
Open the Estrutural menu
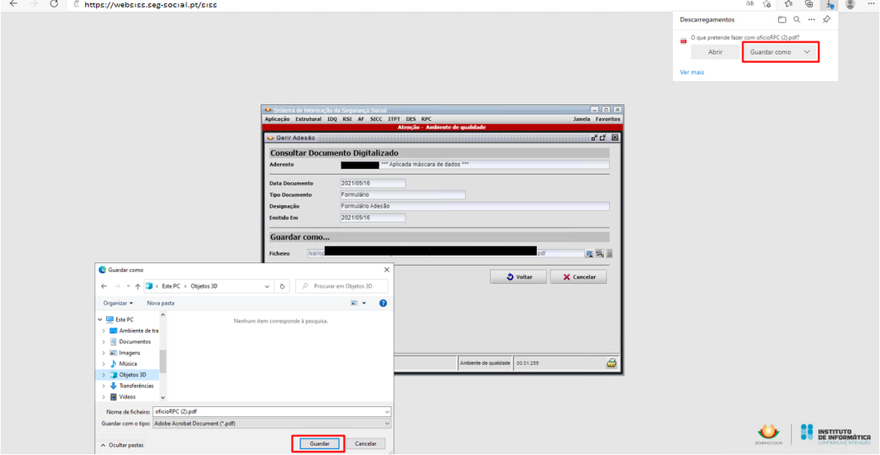308,119
